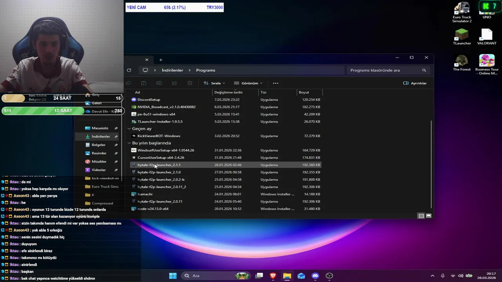
Task: Click chevron between İndirilenler and Programs
Action: 189,70
